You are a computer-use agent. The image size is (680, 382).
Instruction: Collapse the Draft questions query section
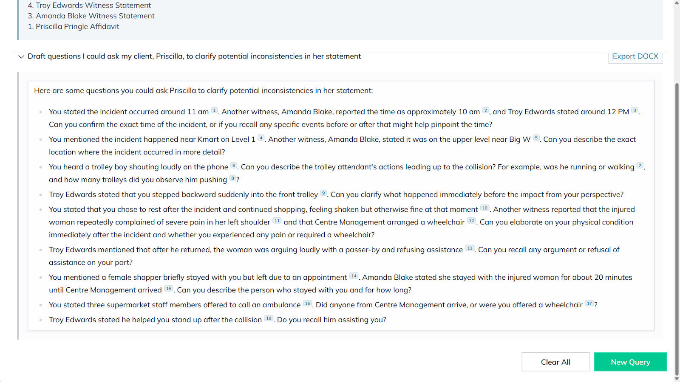point(21,56)
